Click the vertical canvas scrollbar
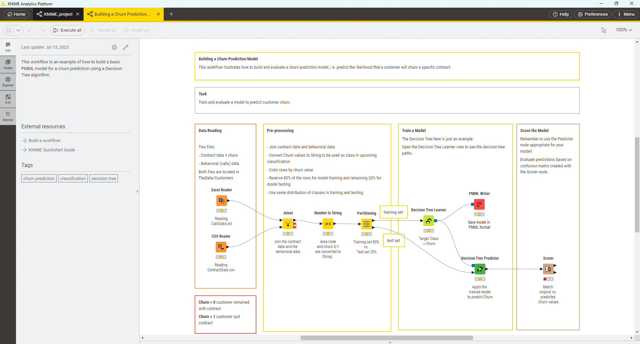 coord(637,185)
